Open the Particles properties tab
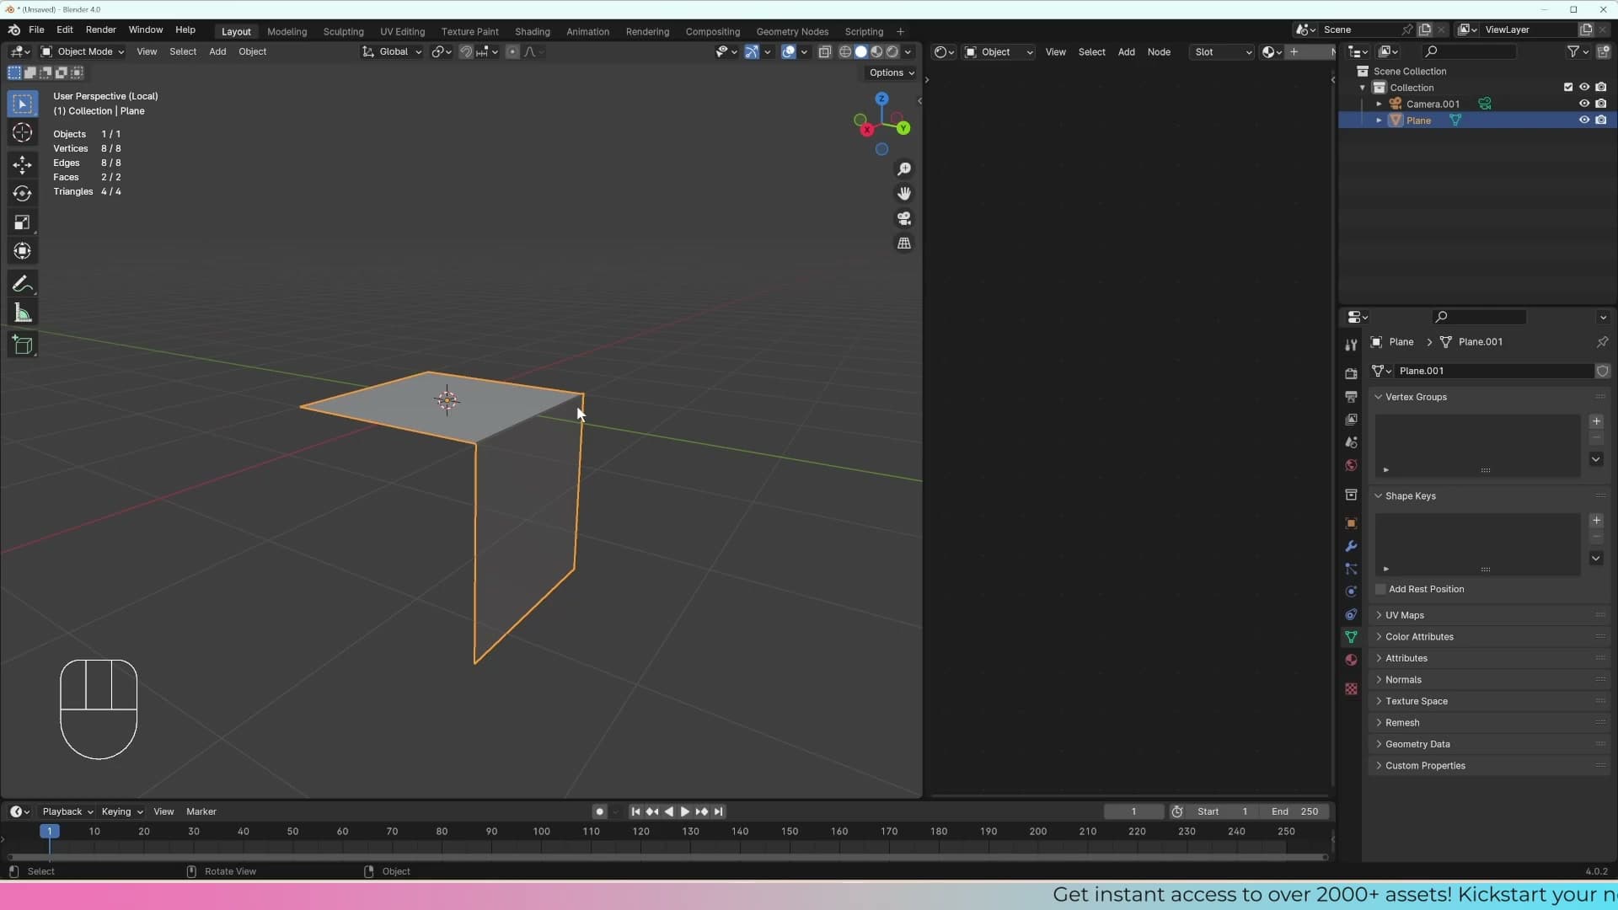1618x910 pixels. [1351, 569]
